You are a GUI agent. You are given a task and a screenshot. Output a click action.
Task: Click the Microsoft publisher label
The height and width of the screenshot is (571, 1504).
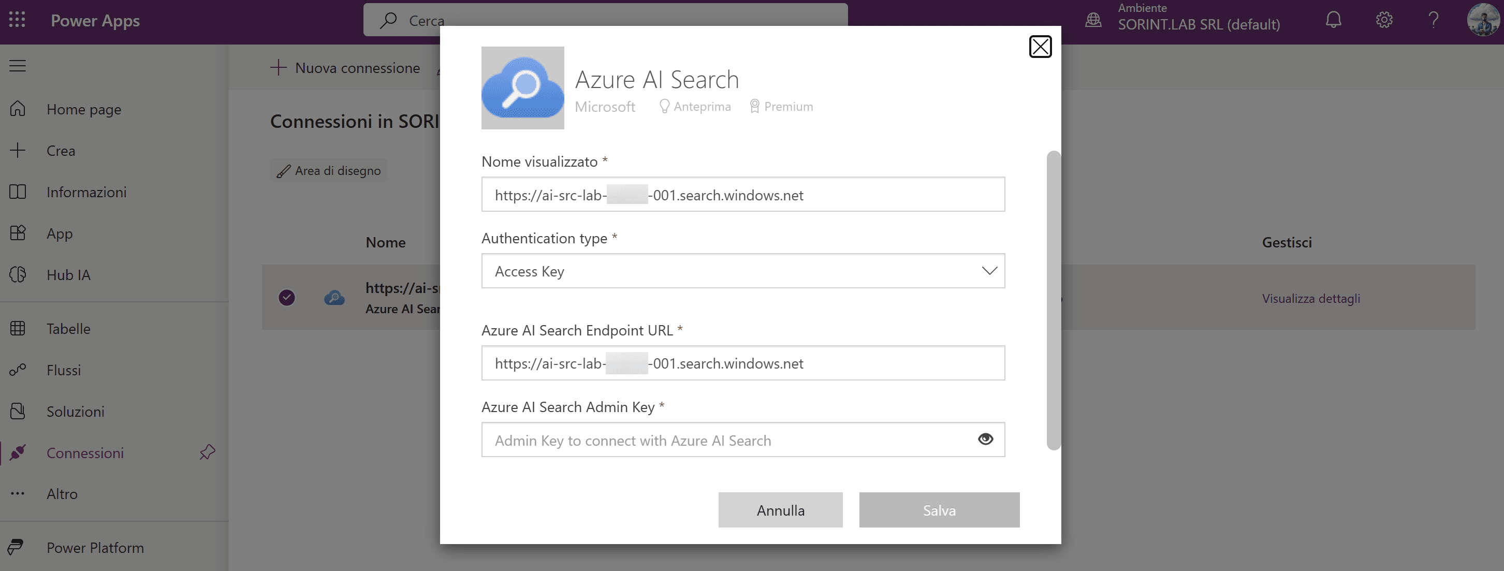click(605, 107)
